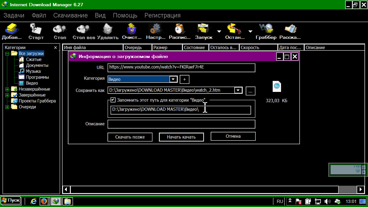Open dropdown arrow next to Остановить

pyautogui.click(x=251, y=31)
